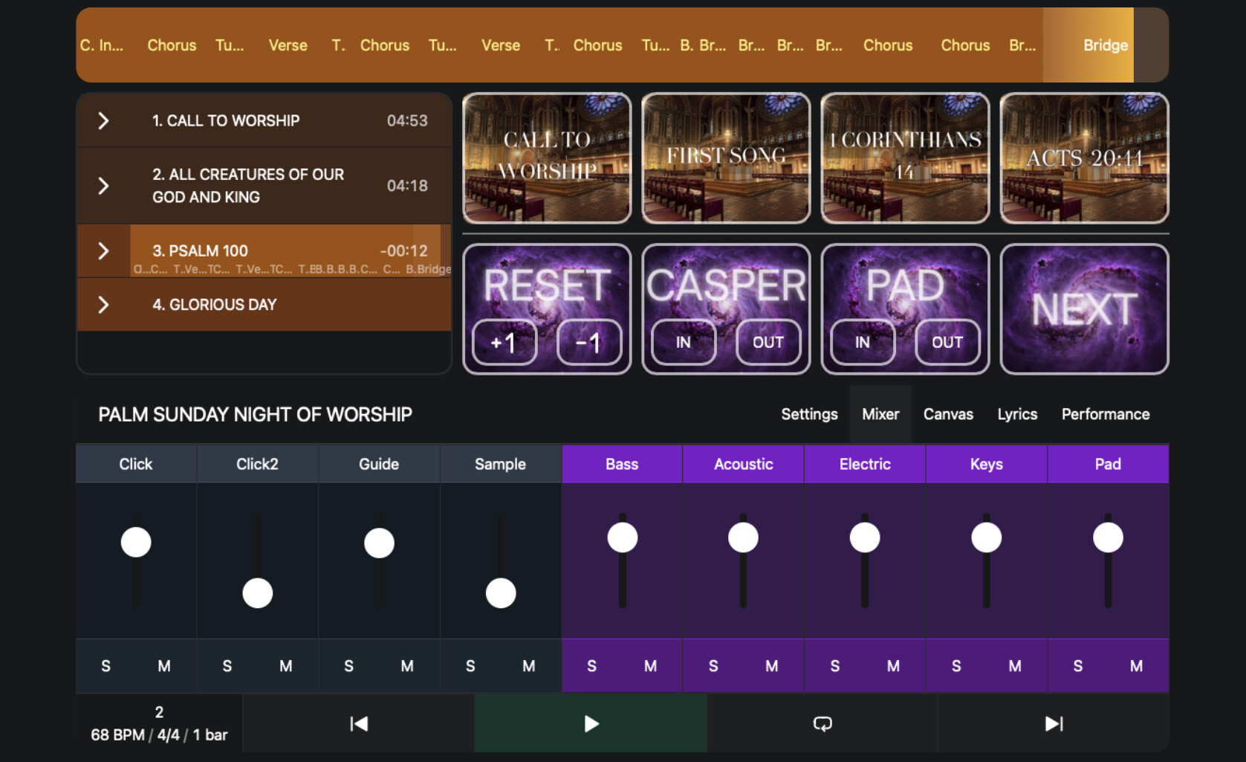Click the PAD OUT button
Screen dimensions: 1246x762
click(x=947, y=342)
